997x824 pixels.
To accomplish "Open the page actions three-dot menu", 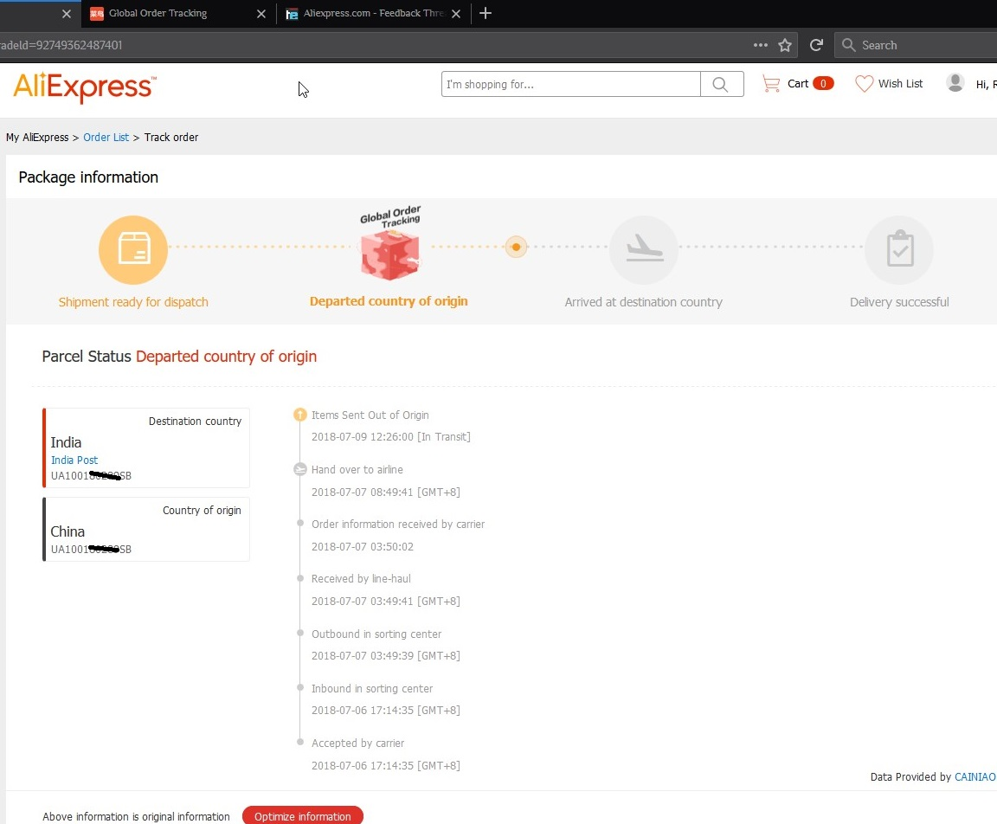I will click(x=761, y=45).
